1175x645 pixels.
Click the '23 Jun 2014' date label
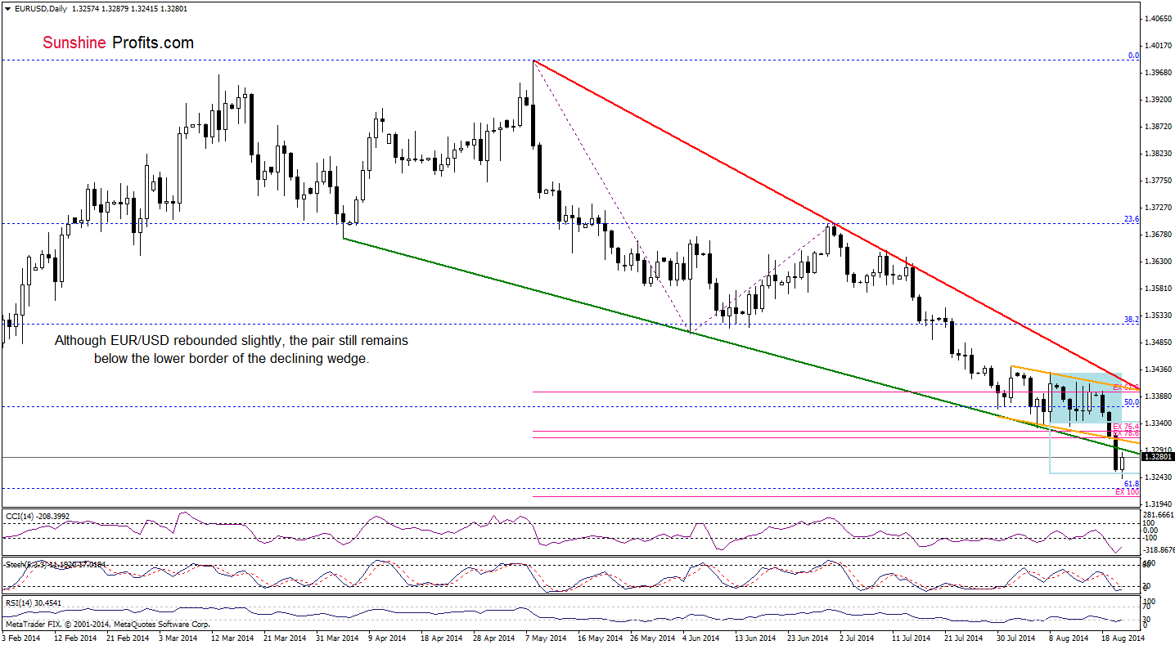tap(809, 637)
